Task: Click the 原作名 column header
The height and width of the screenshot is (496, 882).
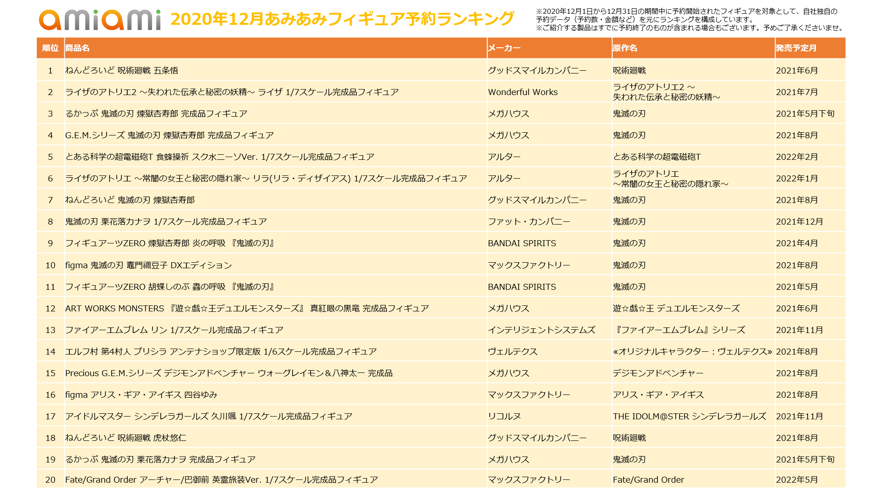Action: coord(625,48)
